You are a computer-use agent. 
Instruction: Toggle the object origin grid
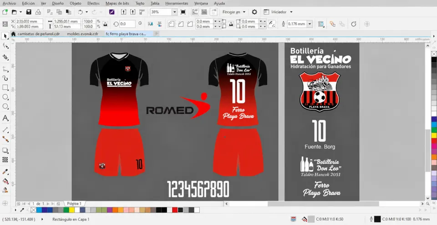tap(5, 24)
